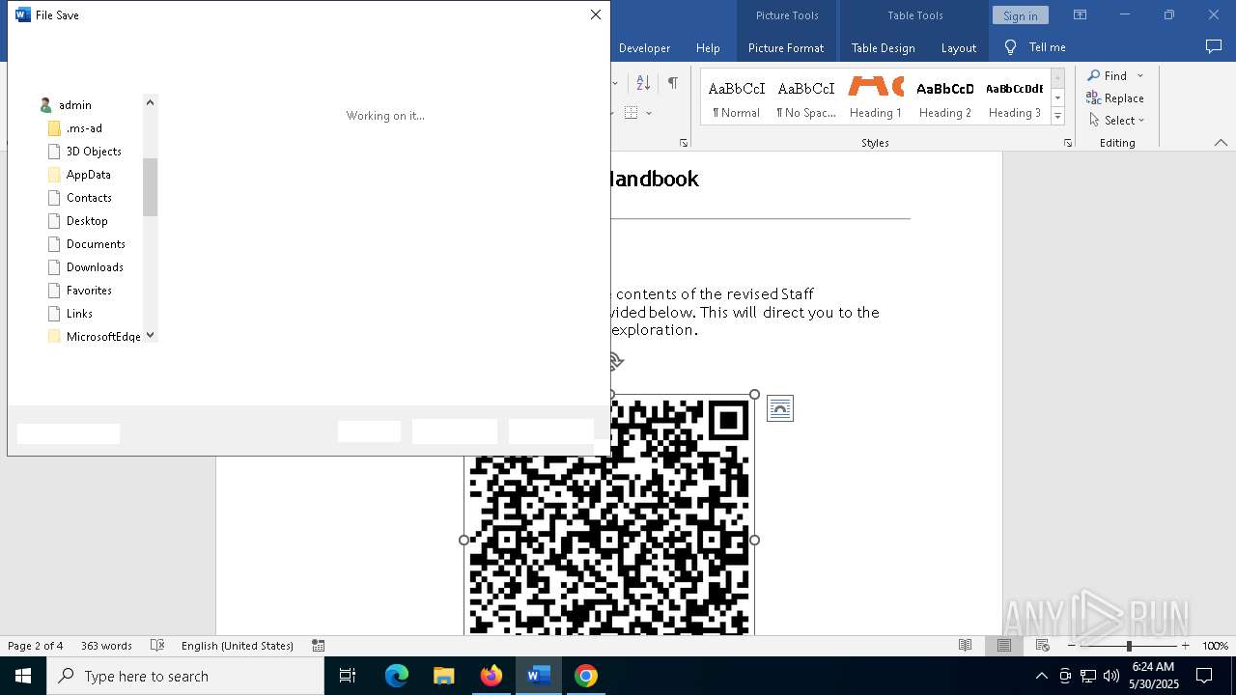
Task: Expand the full Styles gallery
Action: point(1057,116)
